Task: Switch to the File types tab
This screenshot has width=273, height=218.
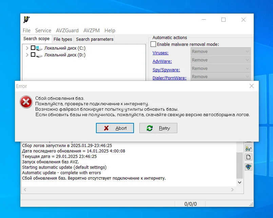Action: click(63, 39)
